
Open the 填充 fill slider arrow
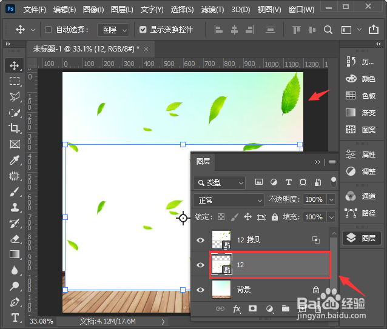pyautogui.click(x=331, y=217)
